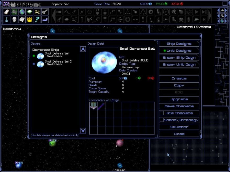Click the dimmed ring torus order icon
230x172 pixels.
pyautogui.click(x=151, y=12)
